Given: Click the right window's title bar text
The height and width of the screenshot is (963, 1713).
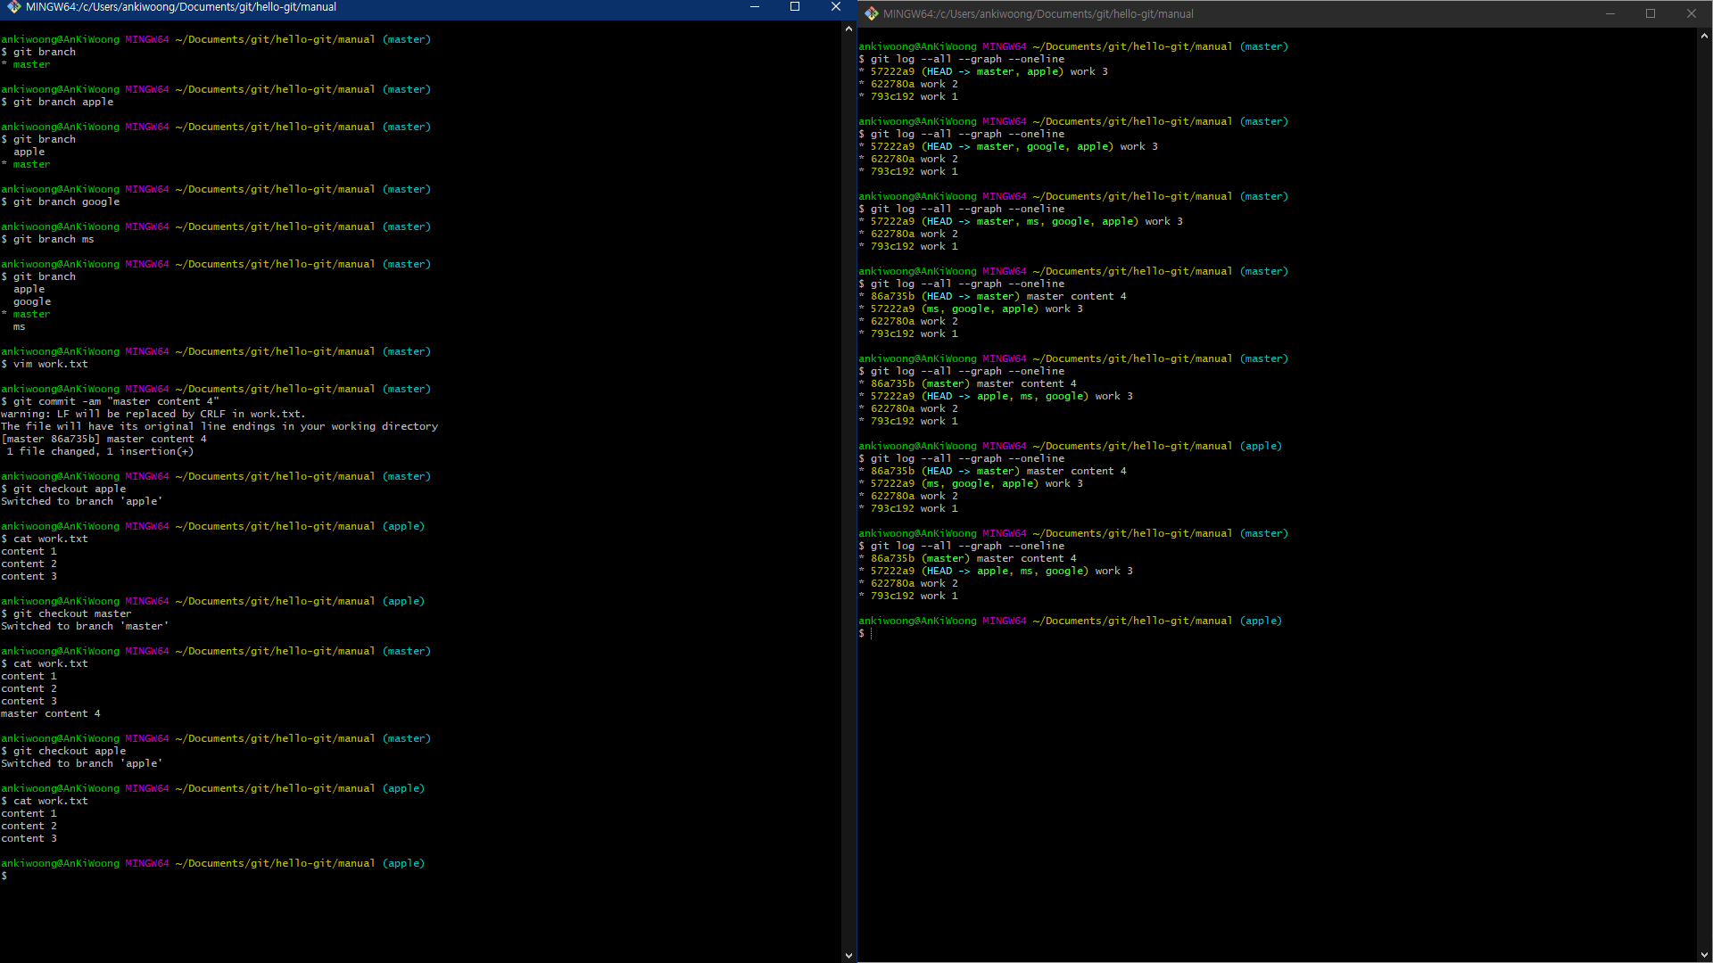Looking at the screenshot, I should click(x=1038, y=14).
